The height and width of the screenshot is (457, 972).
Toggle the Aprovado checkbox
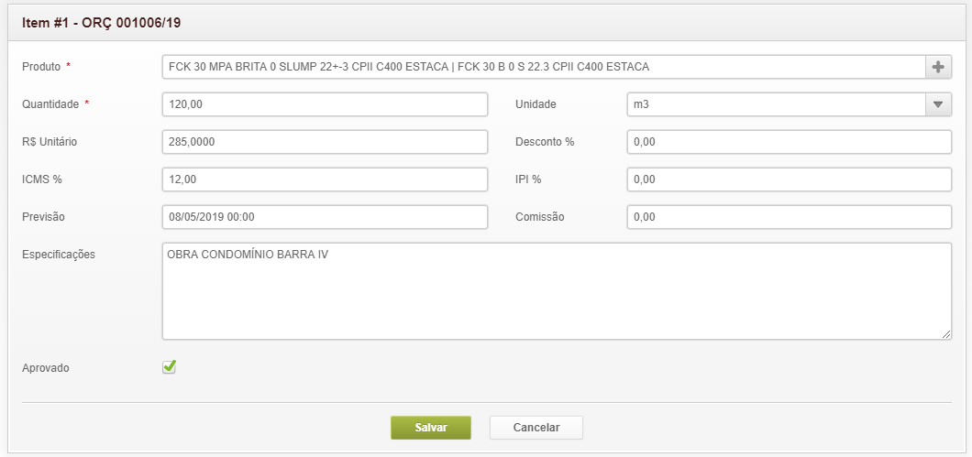(170, 367)
